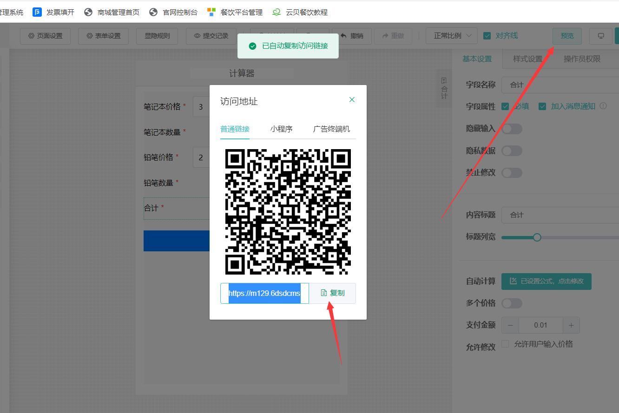Screen dimensions: 619x413
Task: Enable 允许用户输入价格 checkbox
Action: [x=506, y=344]
